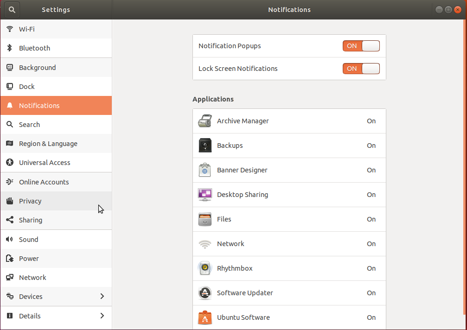The height and width of the screenshot is (330, 467).
Task: Click the Universal Access person icon
Action: coord(10,163)
